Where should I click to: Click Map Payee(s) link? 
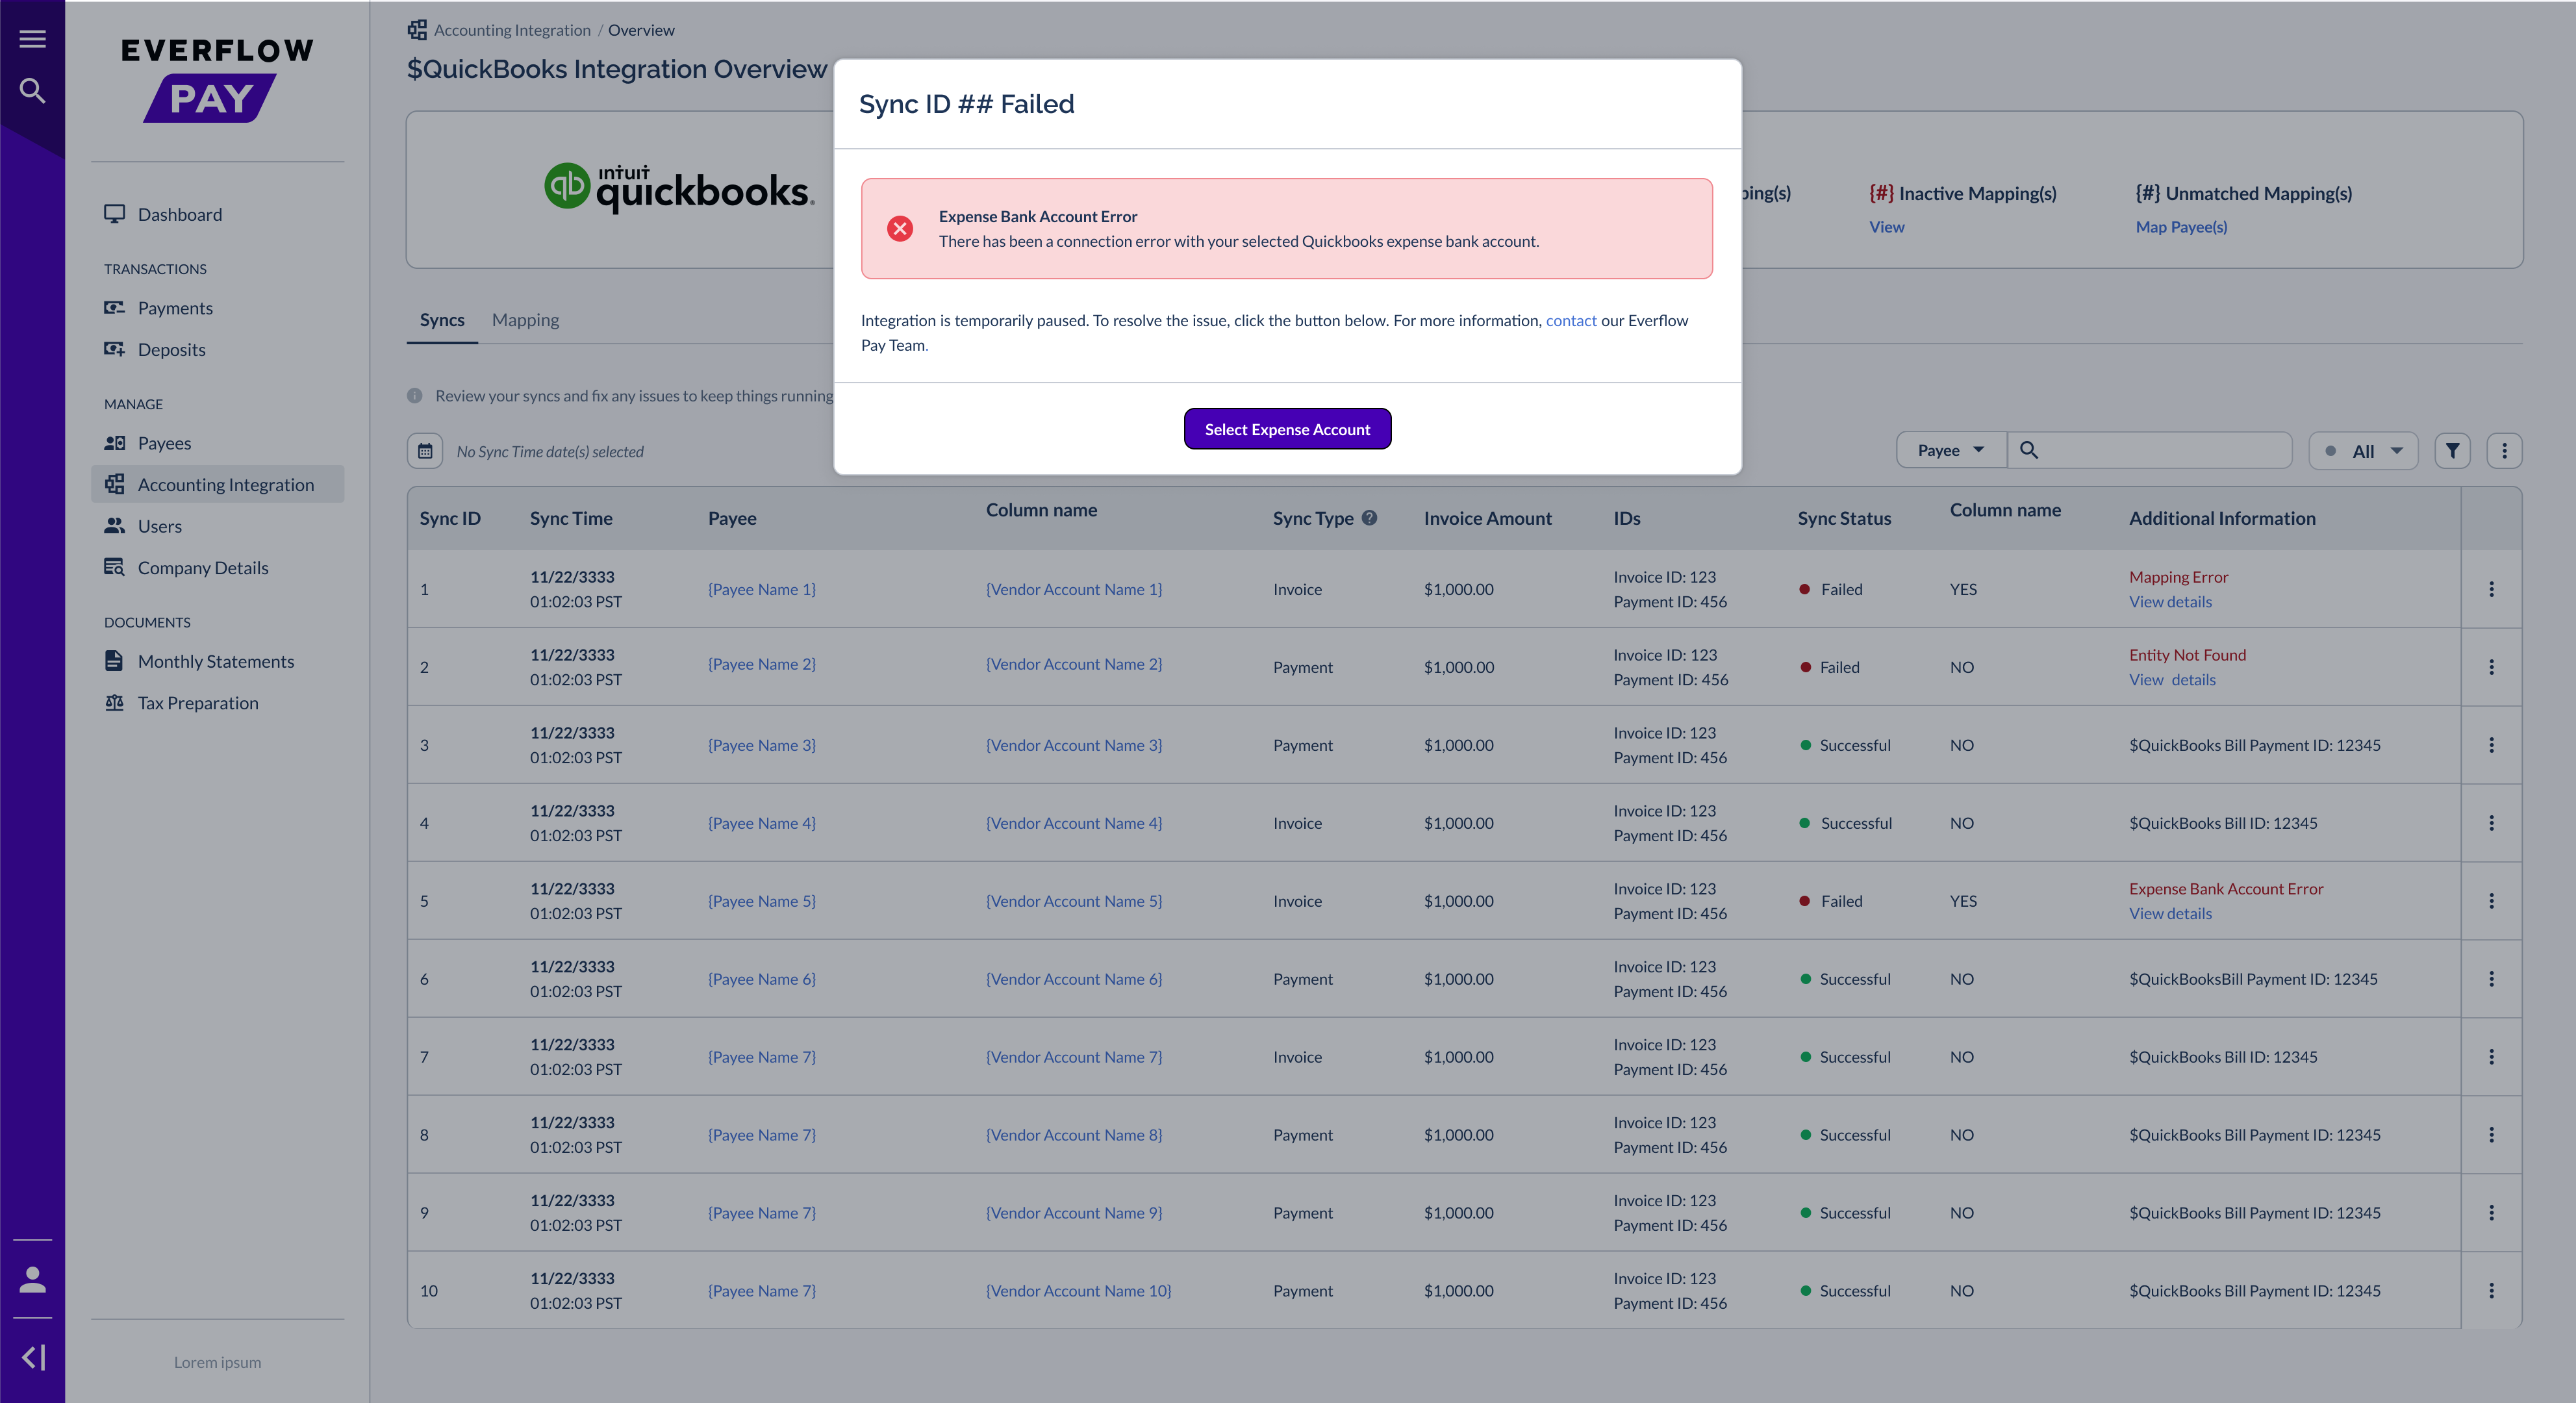pos(2181,227)
